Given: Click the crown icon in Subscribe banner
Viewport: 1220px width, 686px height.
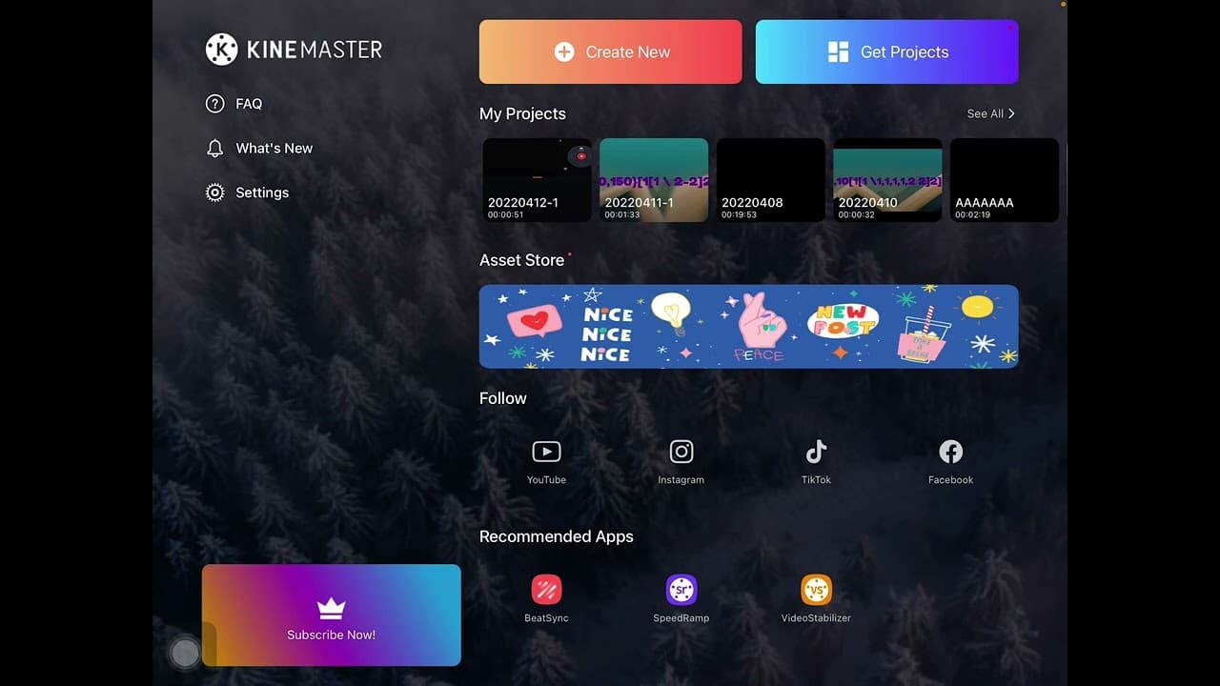Looking at the screenshot, I should tap(331, 608).
